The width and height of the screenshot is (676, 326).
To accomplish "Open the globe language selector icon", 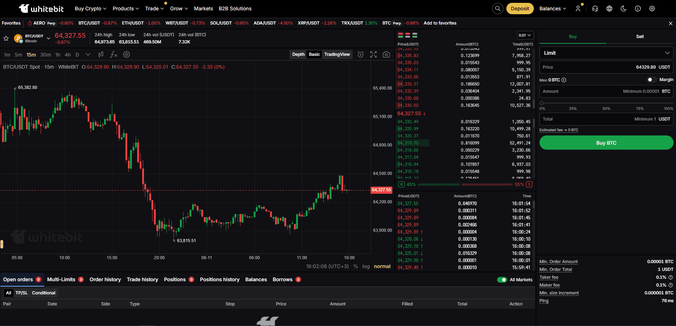I will (609, 9).
